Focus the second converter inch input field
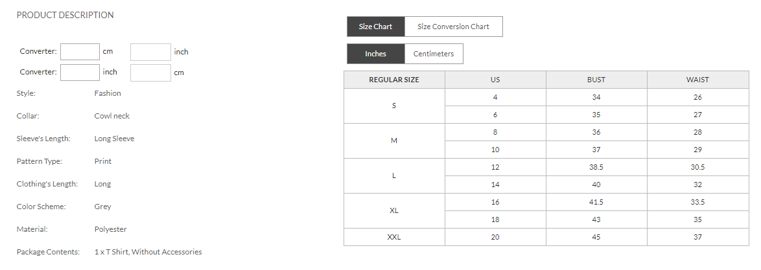 click(x=80, y=73)
